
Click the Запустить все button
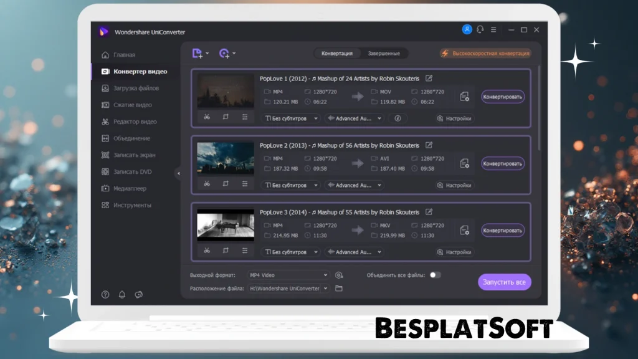click(x=504, y=282)
